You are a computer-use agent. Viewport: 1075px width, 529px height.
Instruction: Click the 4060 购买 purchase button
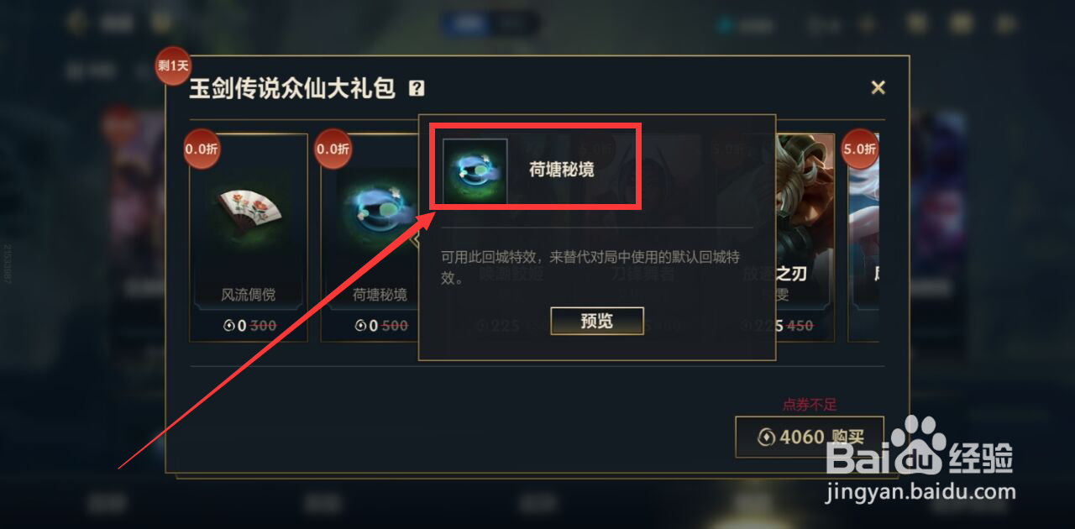click(x=810, y=437)
